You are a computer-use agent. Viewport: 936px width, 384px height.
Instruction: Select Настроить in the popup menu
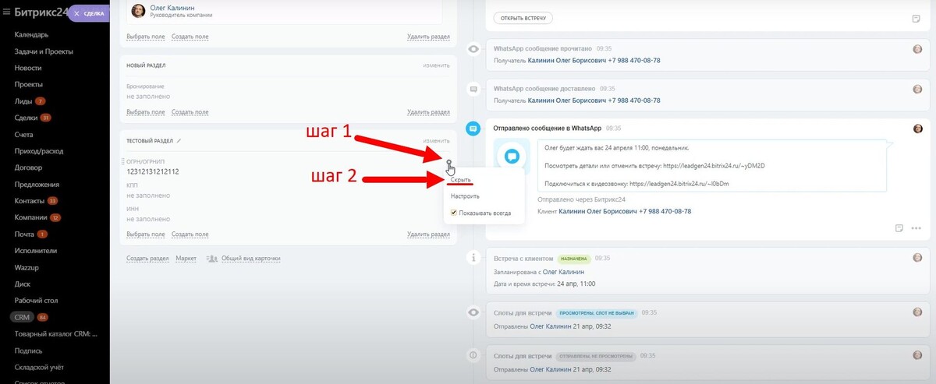click(465, 196)
